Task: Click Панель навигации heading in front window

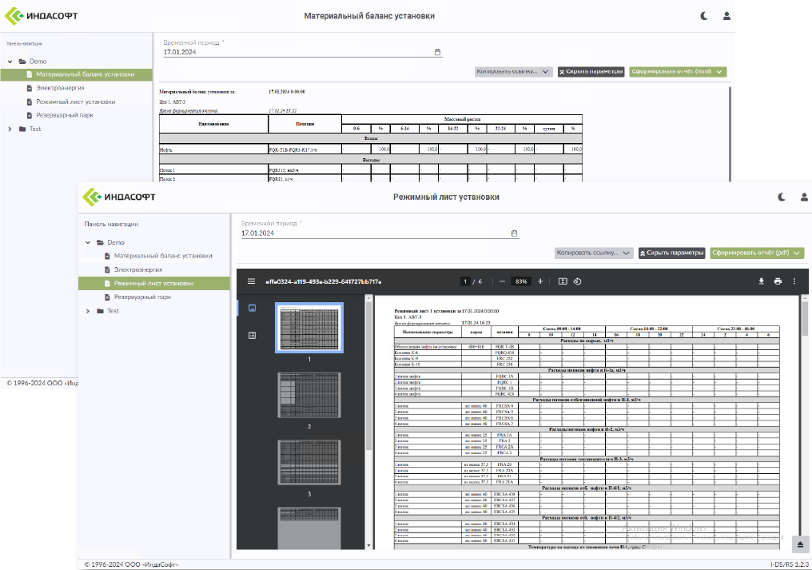Action: coord(111,224)
